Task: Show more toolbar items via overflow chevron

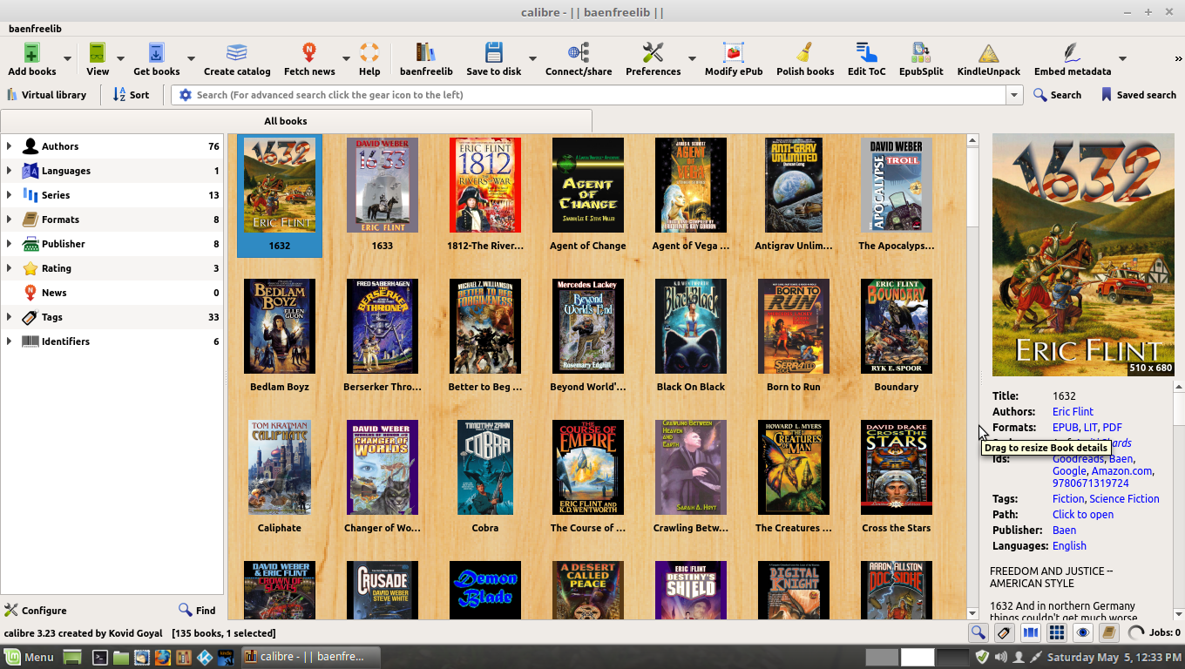Action: pos(1178,58)
